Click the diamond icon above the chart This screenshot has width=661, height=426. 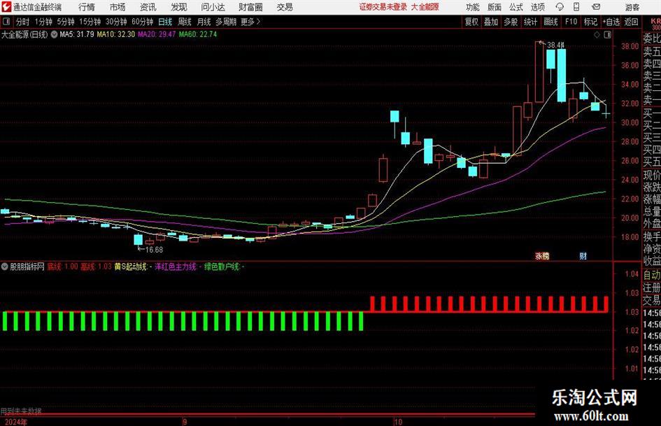pyautogui.click(x=597, y=35)
